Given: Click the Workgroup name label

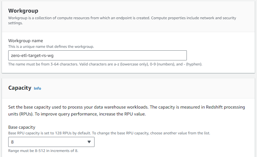Looking at the screenshot, I should tap(25, 41).
